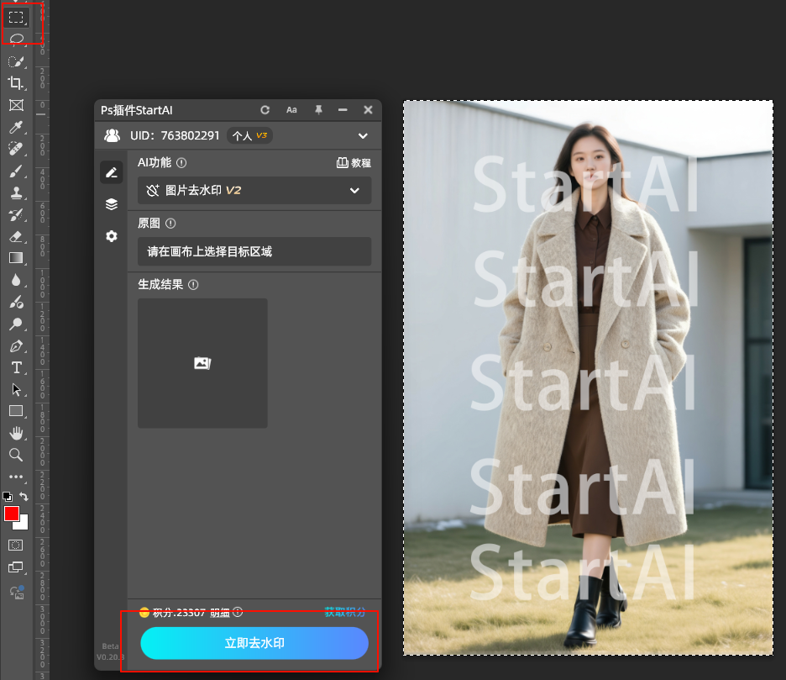Viewport: 786px width, 680px height.
Task: Pin the StartAI plugin panel
Action: [318, 110]
